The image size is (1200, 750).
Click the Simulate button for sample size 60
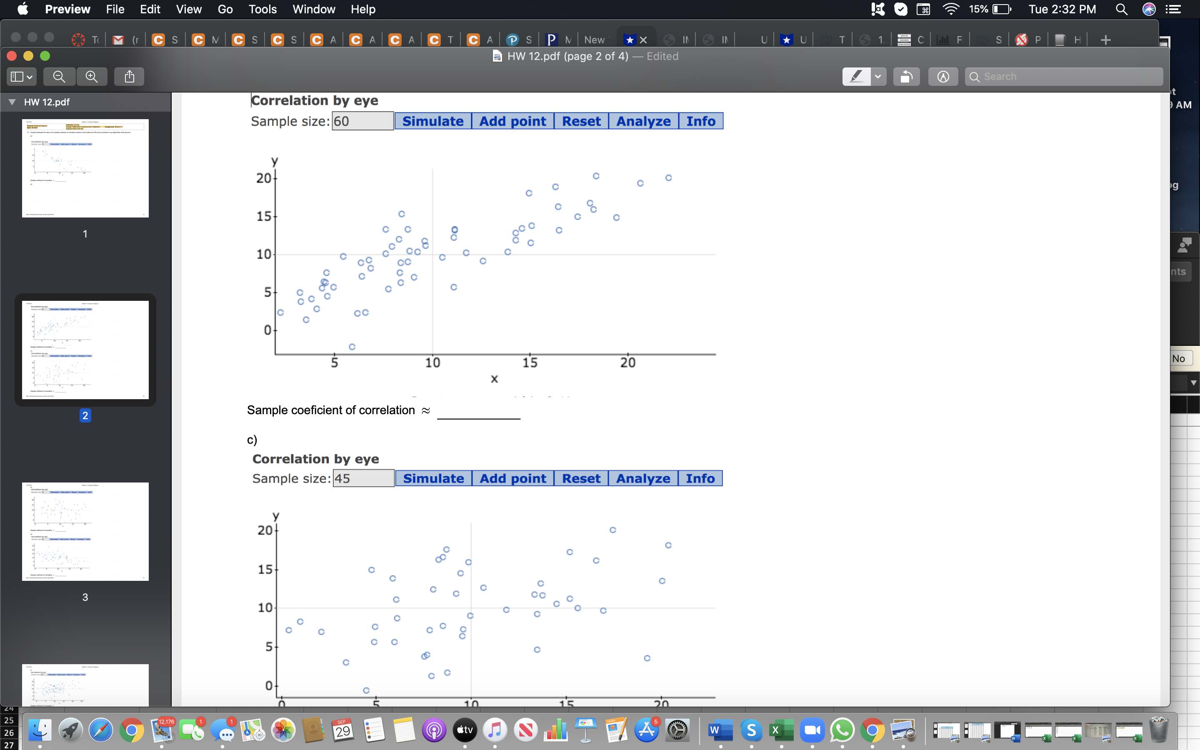coord(434,121)
